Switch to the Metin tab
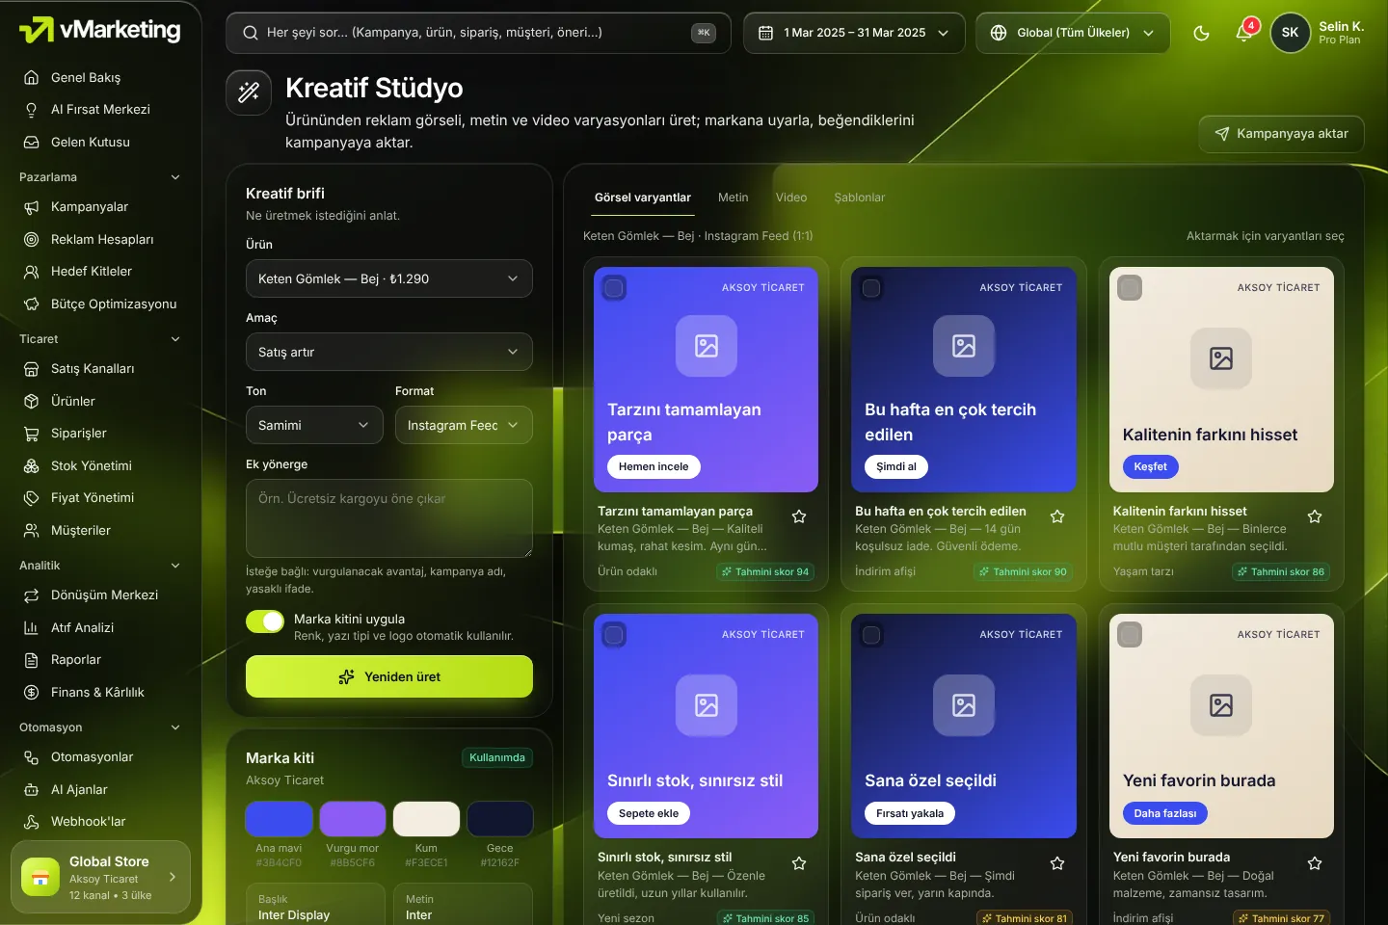1388x925 pixels. [x=733, y=198]
